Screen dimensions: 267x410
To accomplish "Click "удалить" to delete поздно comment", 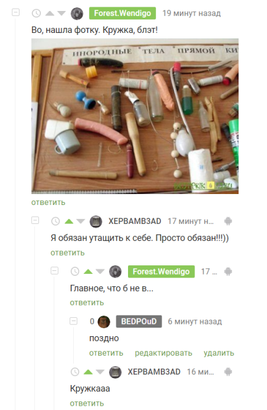I will [x=219, y=353].
